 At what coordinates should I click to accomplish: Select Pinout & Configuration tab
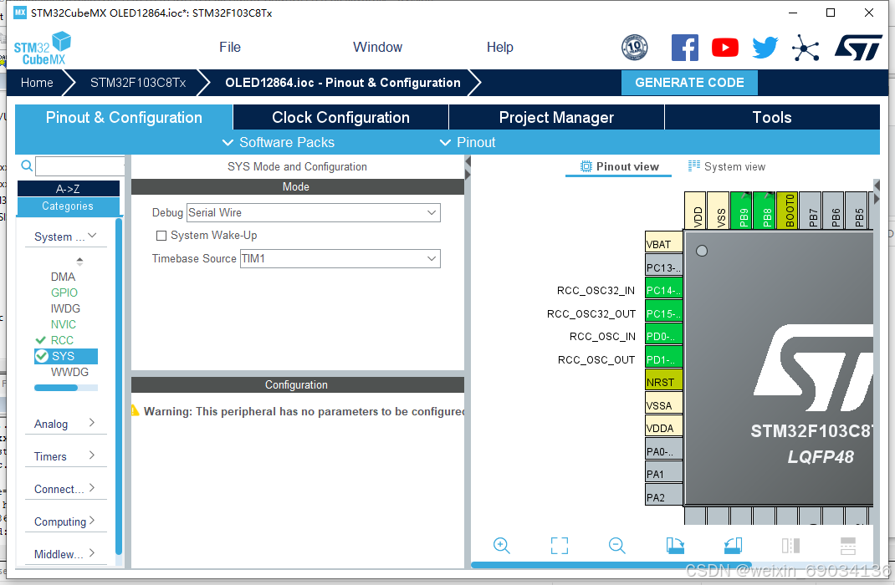click(x=124, y=117)
